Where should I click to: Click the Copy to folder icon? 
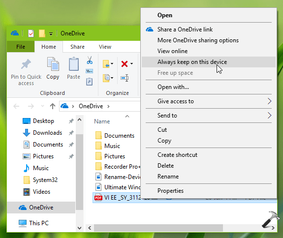(x=106, y=78)
